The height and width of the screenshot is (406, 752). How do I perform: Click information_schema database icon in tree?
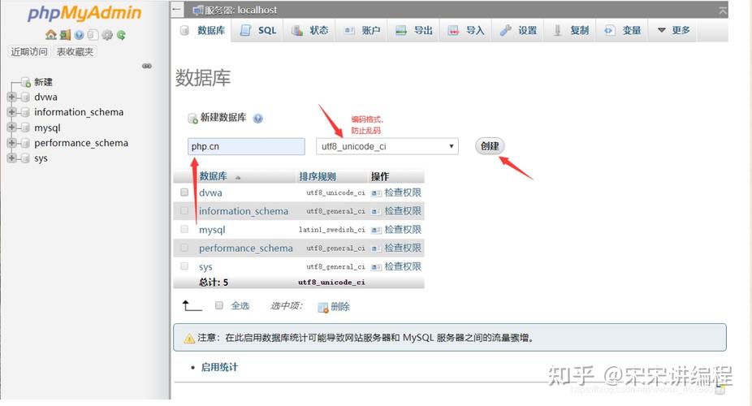coord(25,112)
